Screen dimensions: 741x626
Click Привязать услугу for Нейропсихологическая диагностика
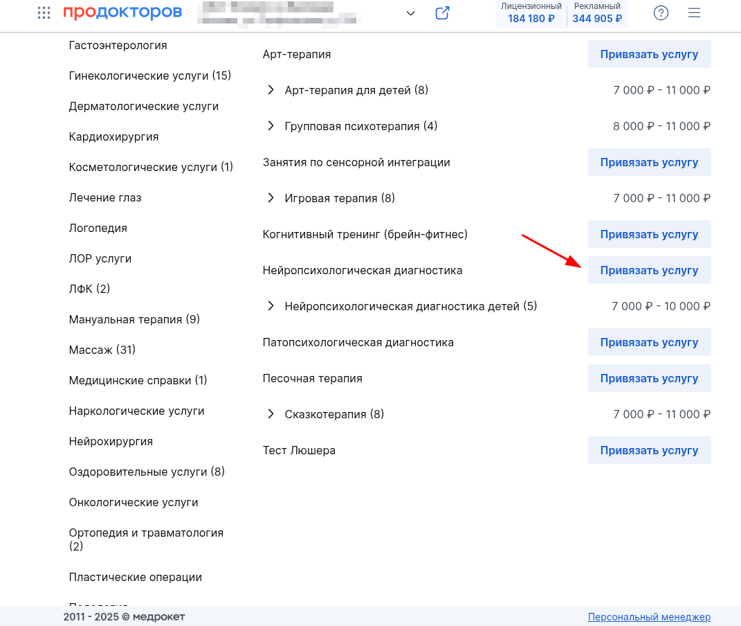(649, 270)
